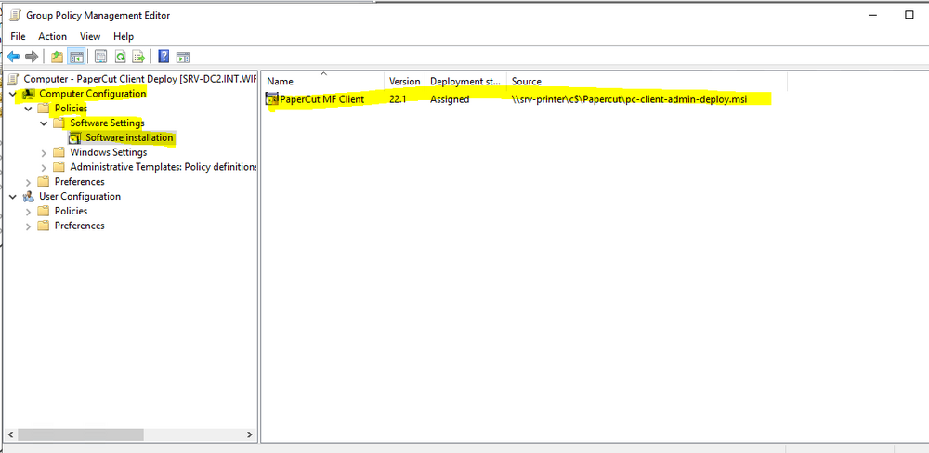Go up one level via toolbar folder icon

(57, 57)
